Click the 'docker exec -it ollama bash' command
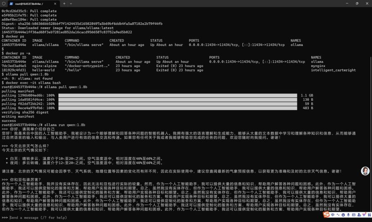This screenshot has width=372, height=222. click(33, 83)
